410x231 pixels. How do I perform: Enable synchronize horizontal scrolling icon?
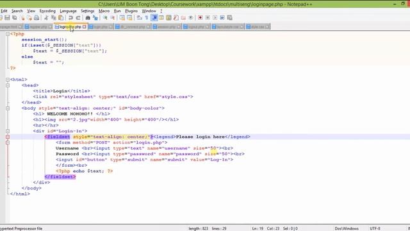(x=129, y=18)
